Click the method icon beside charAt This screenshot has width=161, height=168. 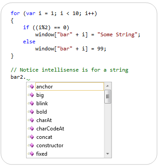coord(31,120)
